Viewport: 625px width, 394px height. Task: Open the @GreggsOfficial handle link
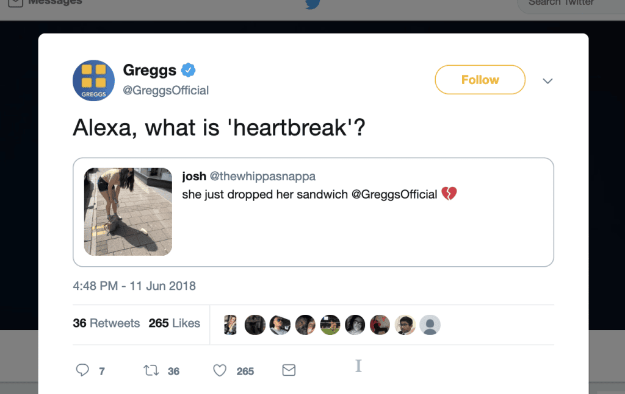pyautogui.click(x=166, y=90)
